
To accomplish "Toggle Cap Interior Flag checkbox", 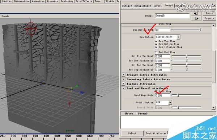I will [x=156, y=47].
